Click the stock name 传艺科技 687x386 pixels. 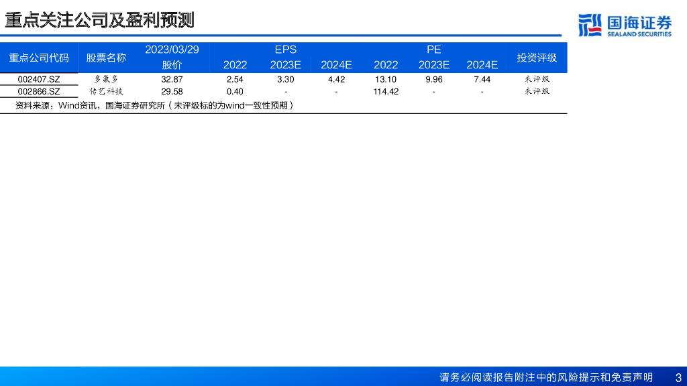[106, 91]
